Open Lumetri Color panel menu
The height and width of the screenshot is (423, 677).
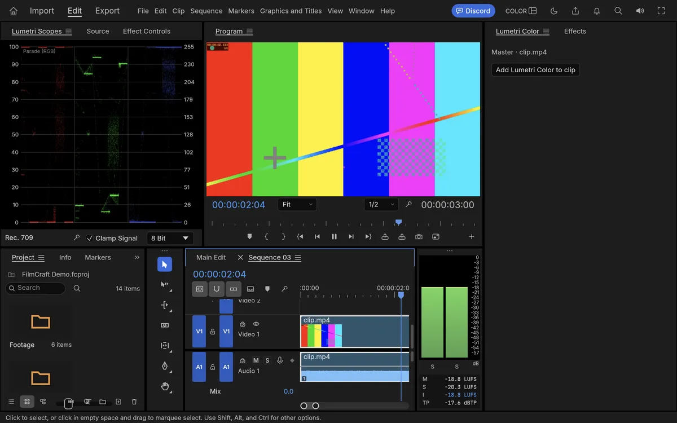point(546,31)
